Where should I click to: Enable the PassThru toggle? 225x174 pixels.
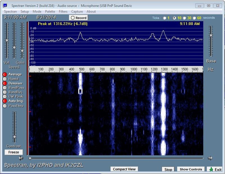(5, 106)
